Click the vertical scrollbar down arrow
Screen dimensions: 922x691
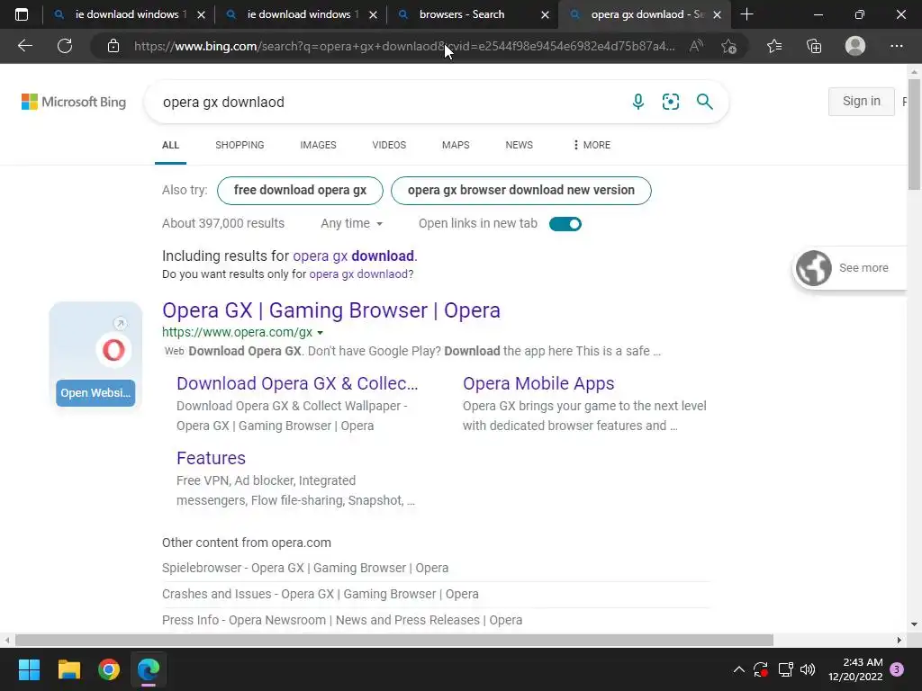click(915, 624)
